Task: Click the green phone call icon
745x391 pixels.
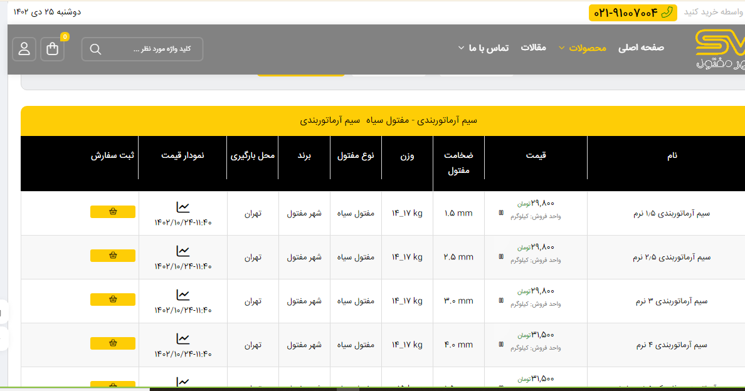Action: (x=667, y=12)
